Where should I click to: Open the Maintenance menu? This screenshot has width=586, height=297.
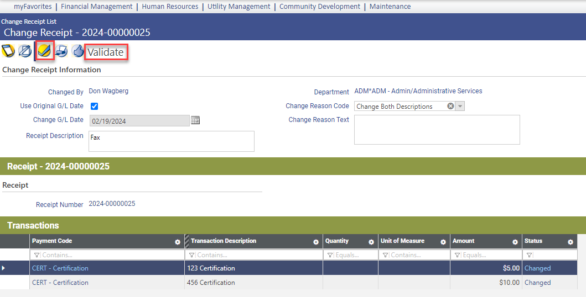coord(390,6)
